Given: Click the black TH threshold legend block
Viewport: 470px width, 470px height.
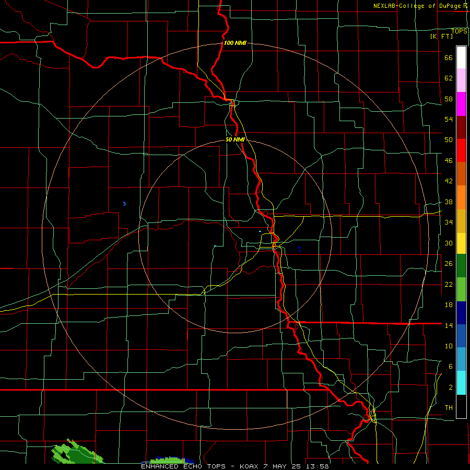Looking at the screenshot, I should 461,406.
